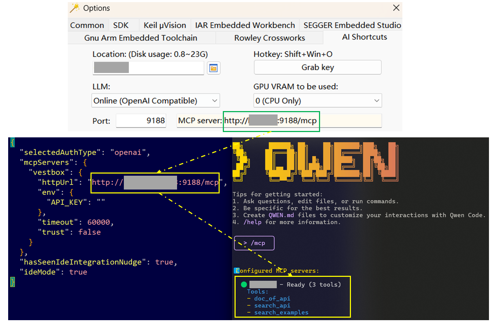Click the "API_KEY" key in the editor
Image resolution: width=495 pixels, height=323 pixels.
tap(67, 202)
